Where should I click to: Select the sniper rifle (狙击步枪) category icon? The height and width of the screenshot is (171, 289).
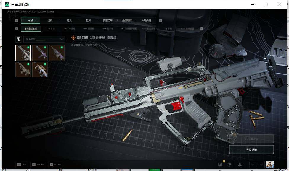coord(149,29)
